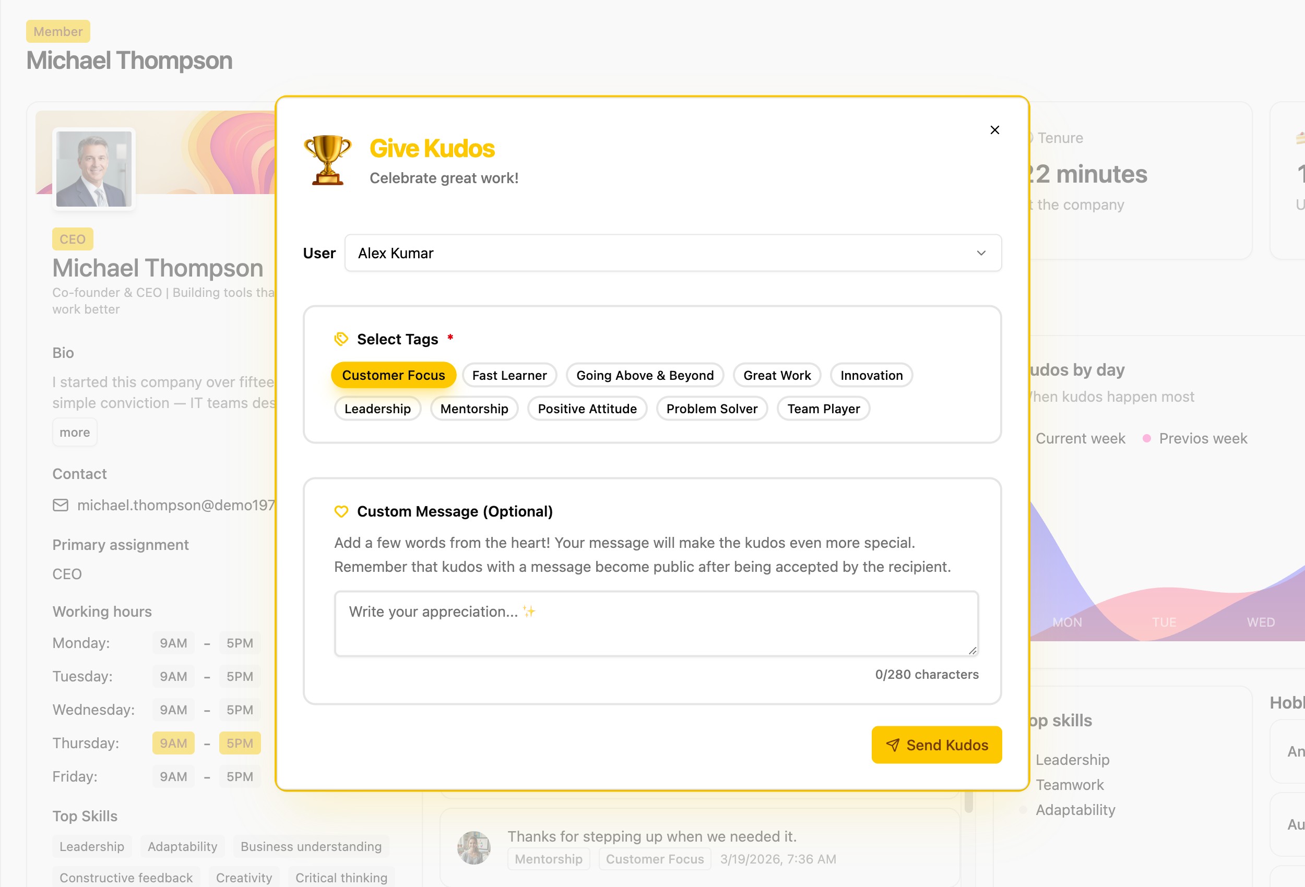Choose the Problem Solver tag

click(711, 409)
